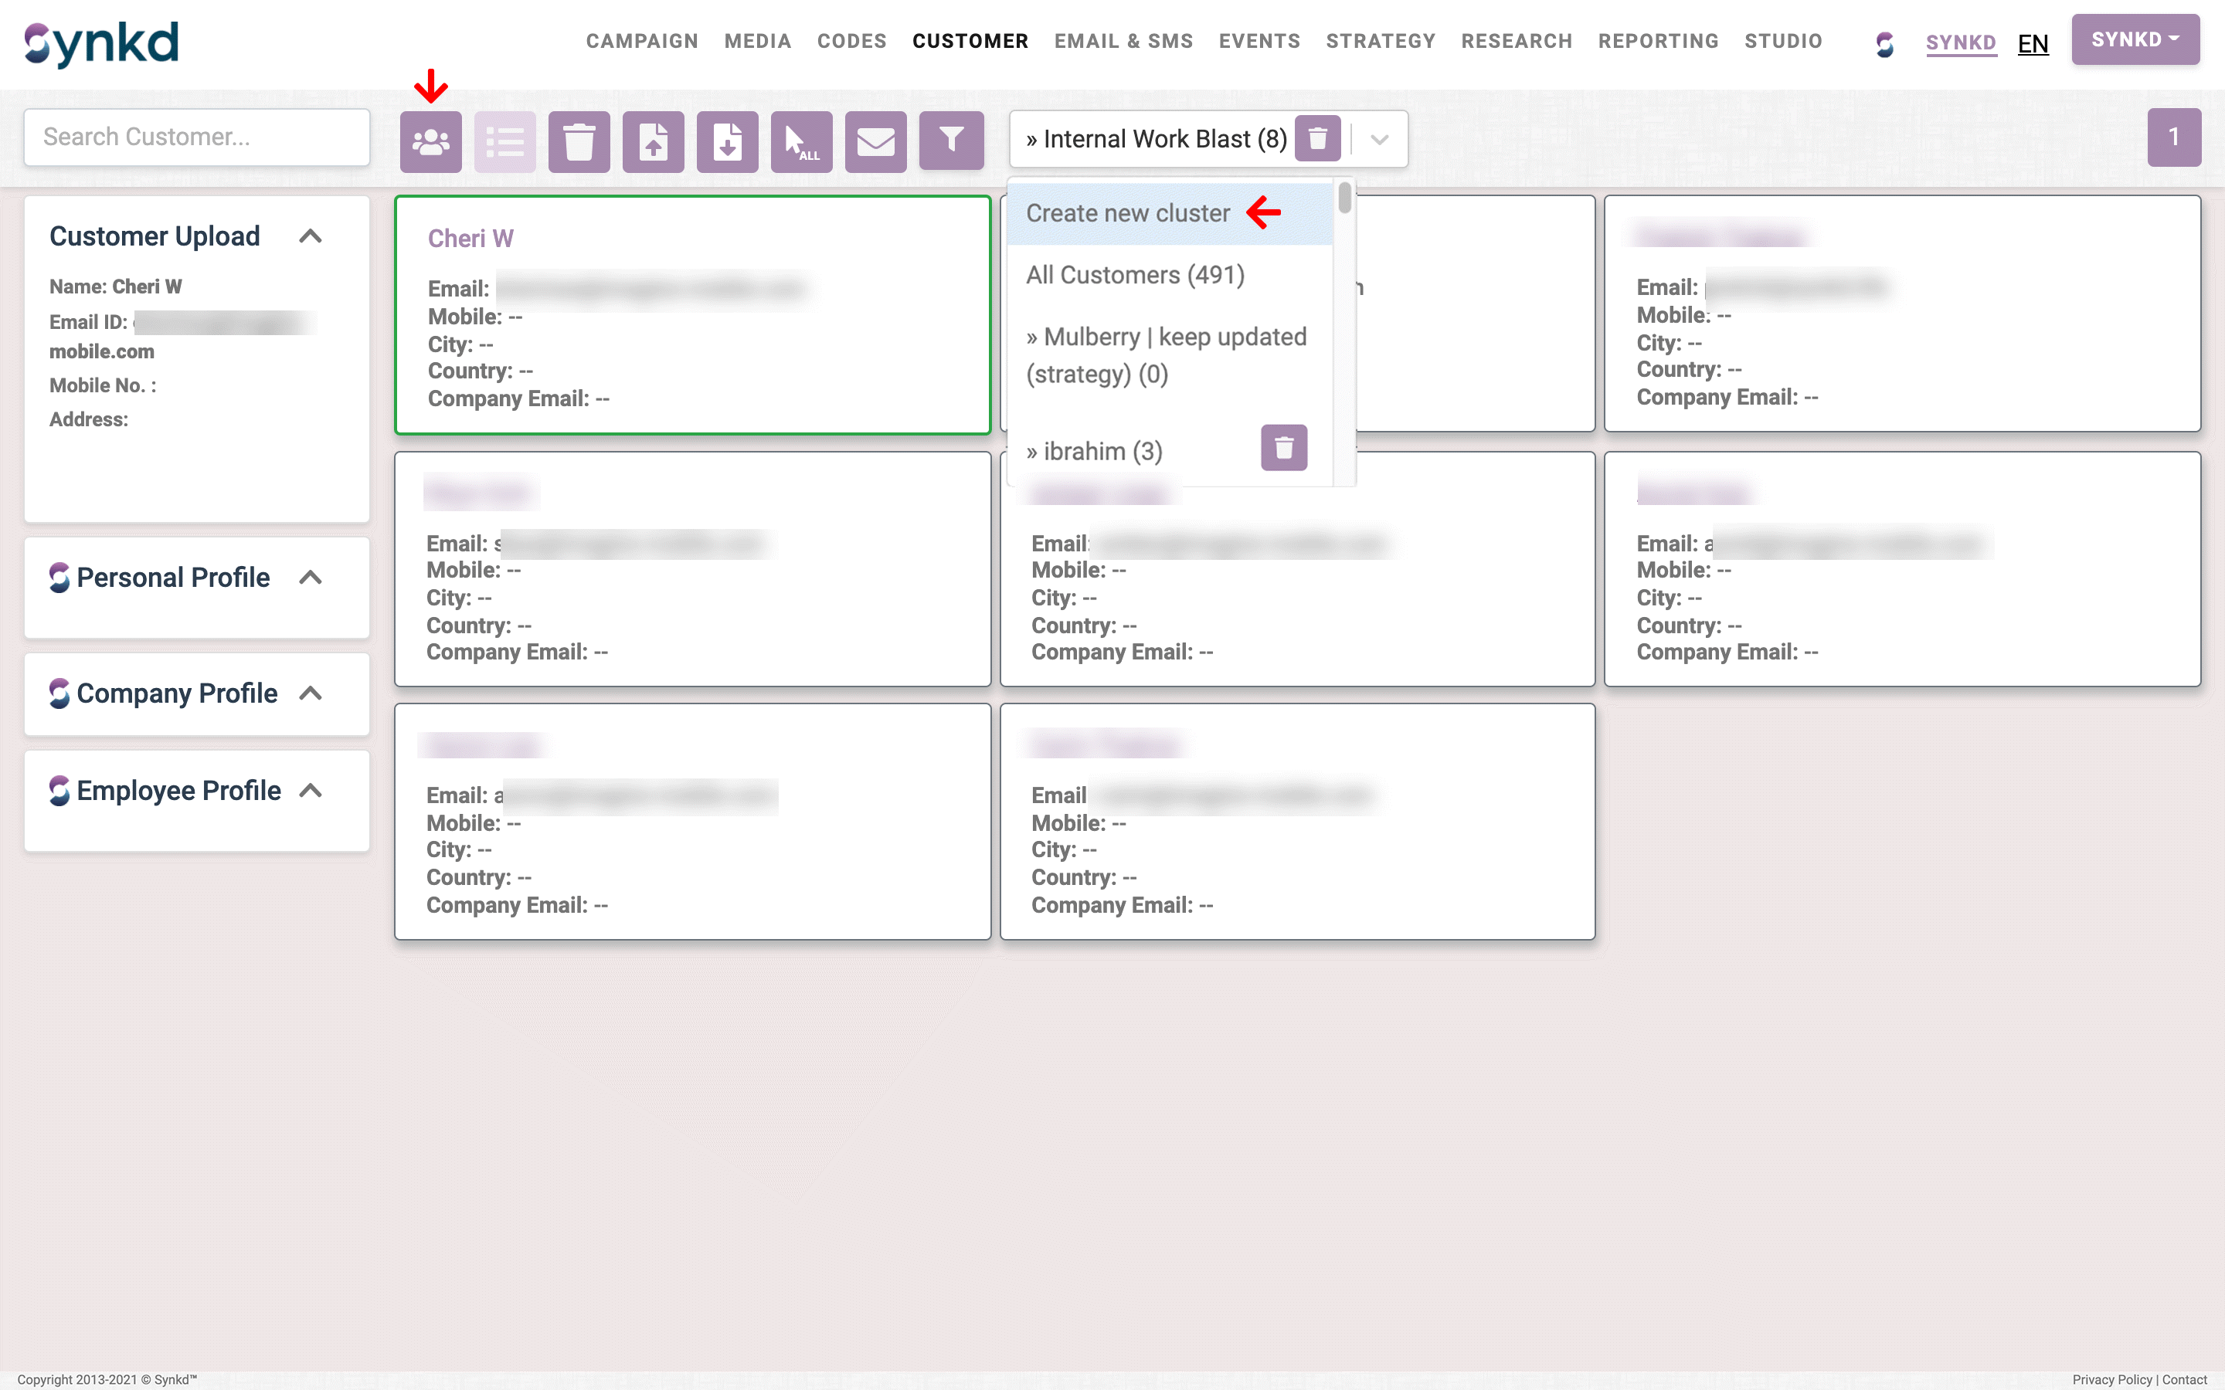This screenshot has height=1390, width=2225.
Task: Collapse the Personal Profile section
Action: click(310, 578)
